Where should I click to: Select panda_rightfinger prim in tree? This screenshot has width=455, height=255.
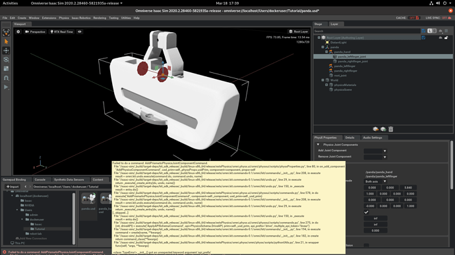(346, 71)
